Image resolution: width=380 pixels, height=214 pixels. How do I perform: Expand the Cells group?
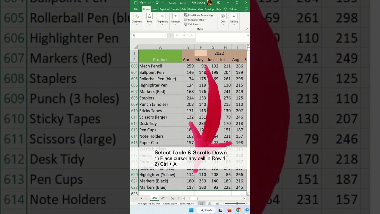point(223,20)
